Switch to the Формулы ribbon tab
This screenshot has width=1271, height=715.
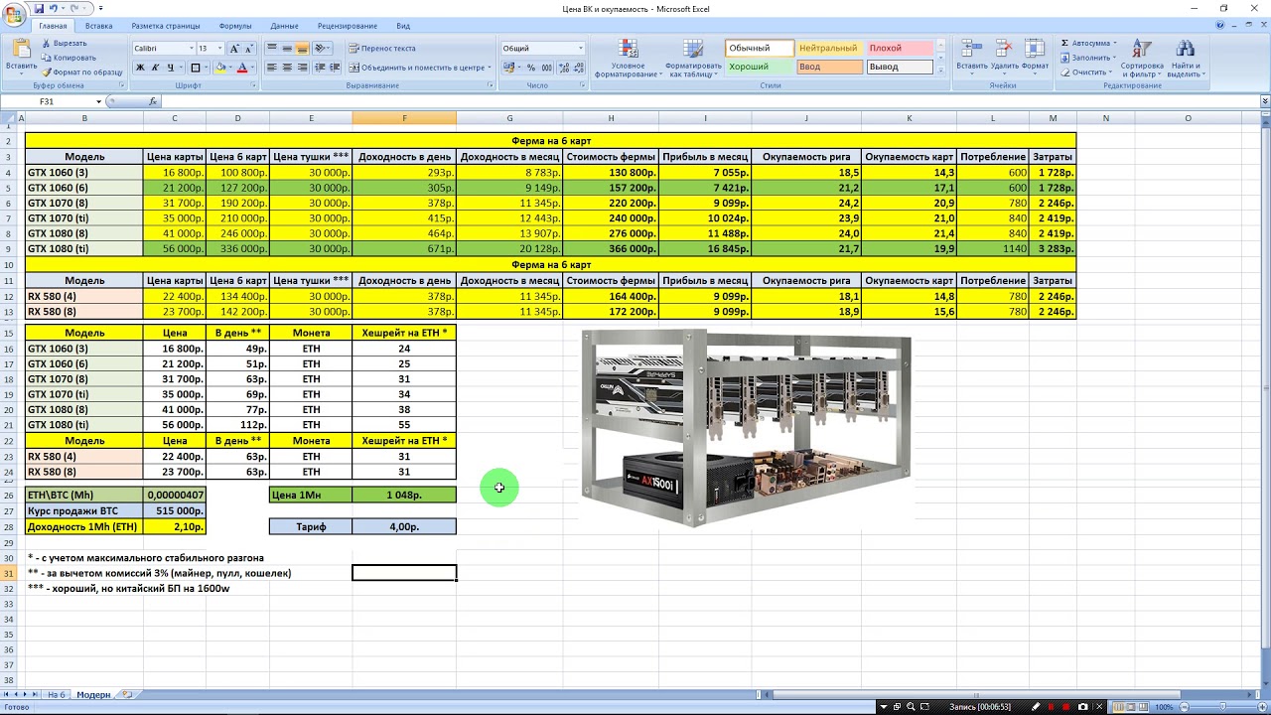234,26
